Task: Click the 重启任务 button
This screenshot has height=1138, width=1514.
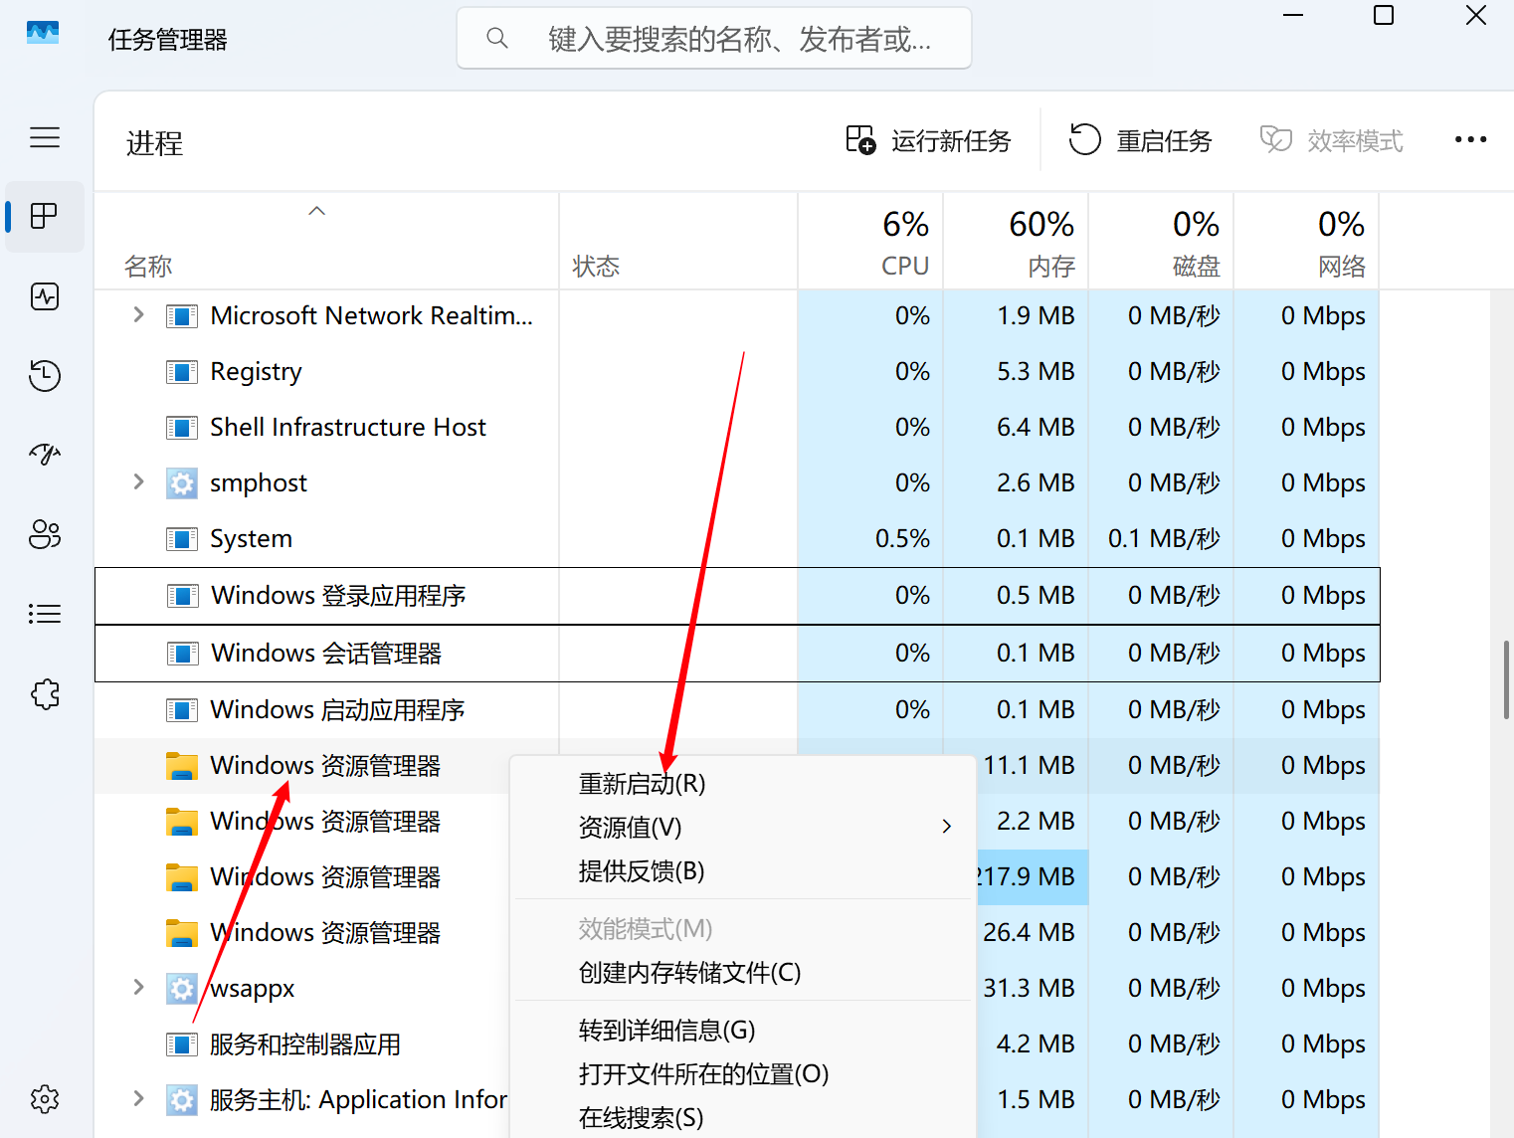Action: coord(1141,140)
